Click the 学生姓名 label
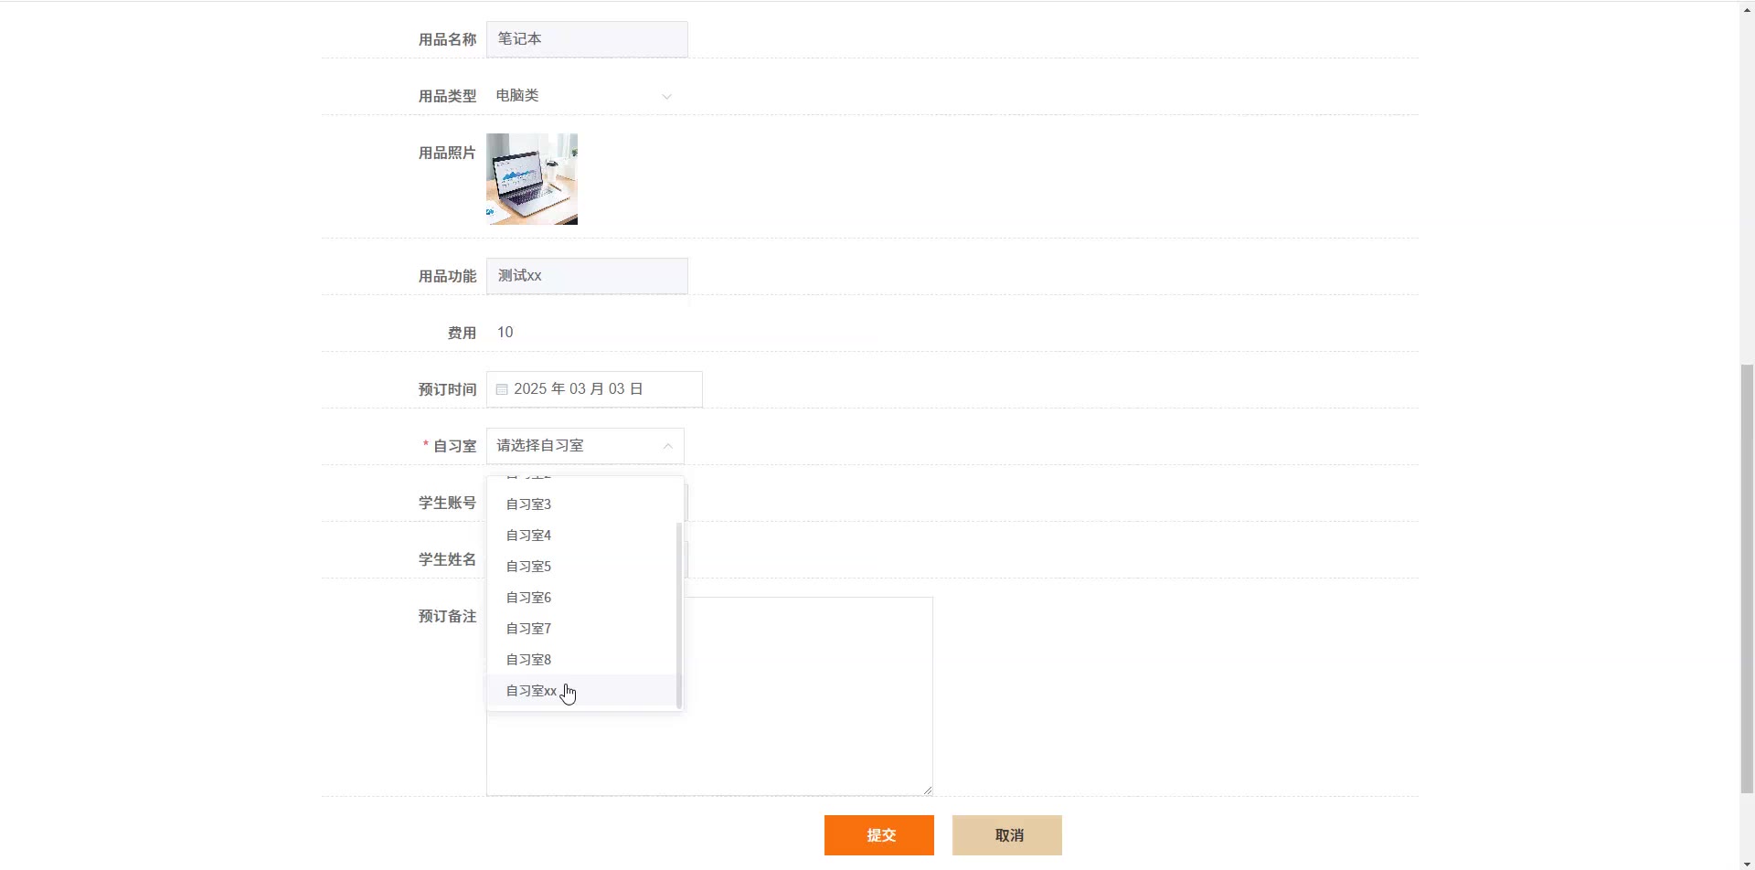The width and height of the screenshot is (1755, 870). click(447, 560)
